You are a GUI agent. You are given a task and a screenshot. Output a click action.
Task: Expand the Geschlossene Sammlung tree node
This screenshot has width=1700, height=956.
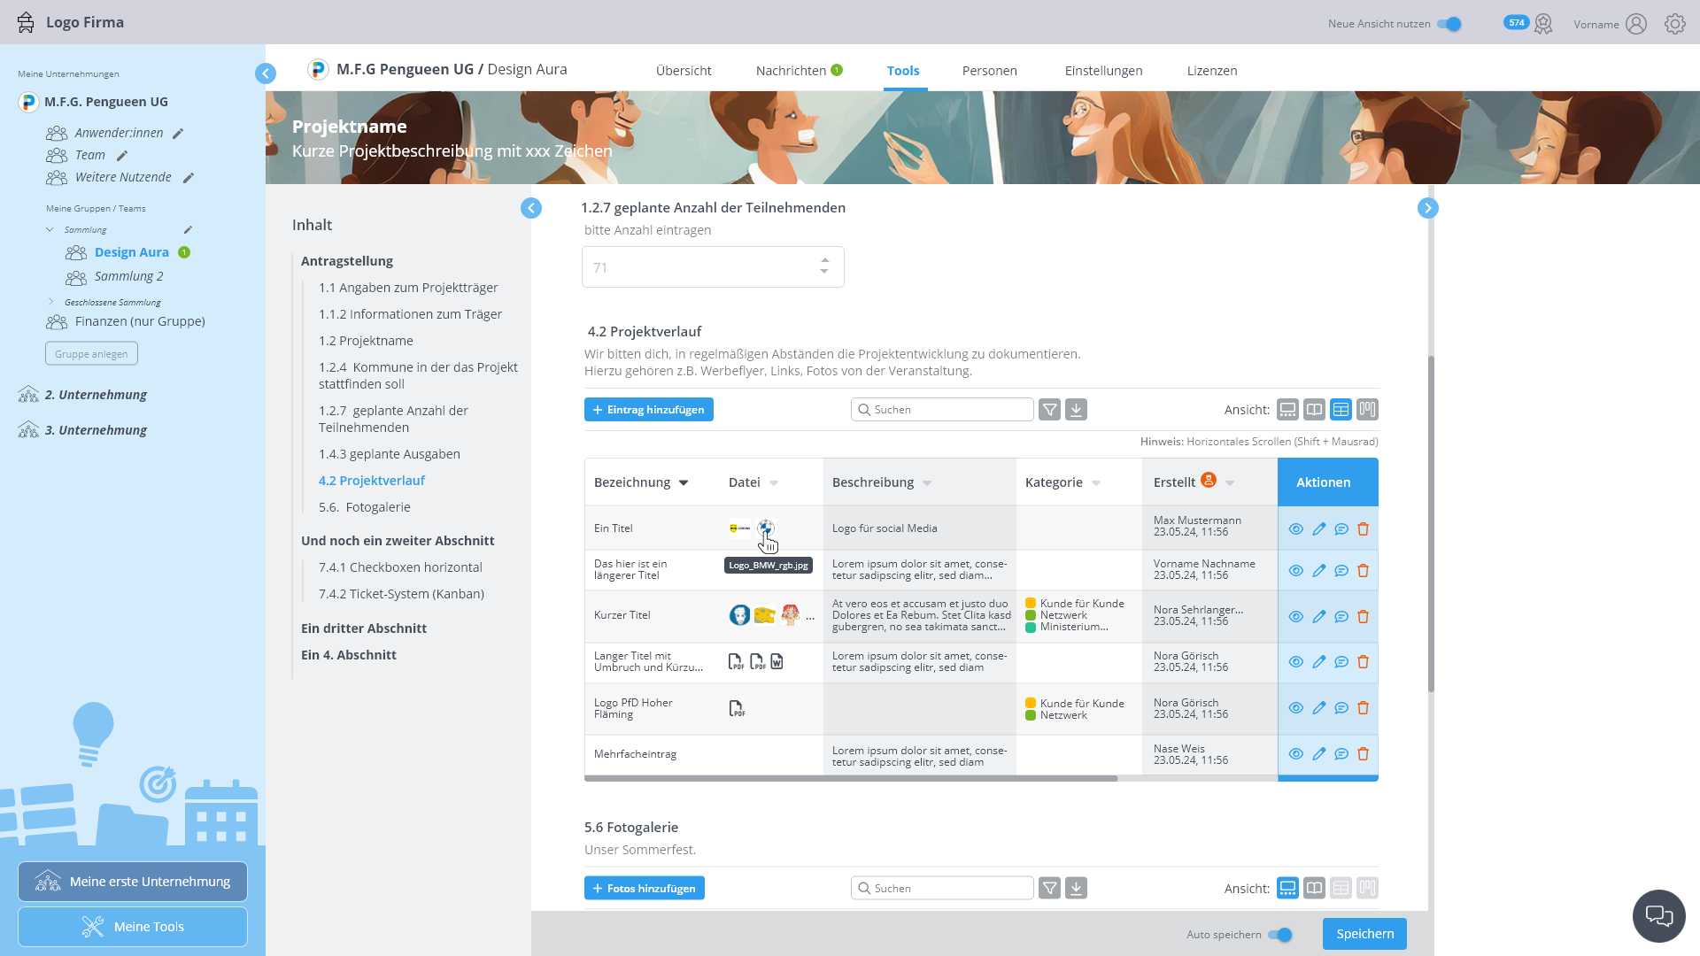point(50,302)
